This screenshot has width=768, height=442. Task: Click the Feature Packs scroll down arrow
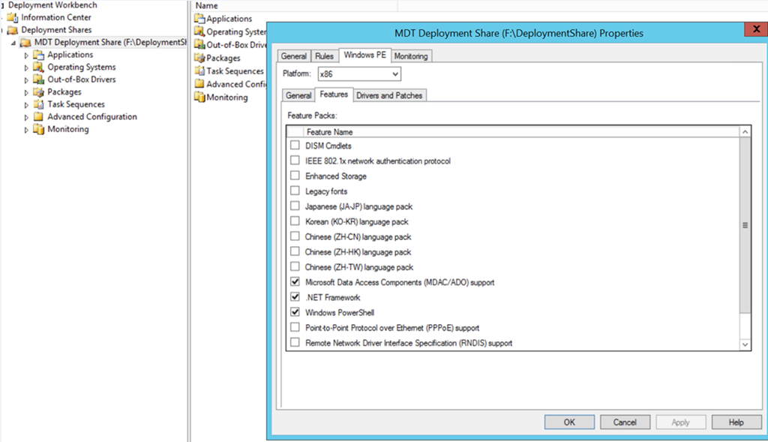[745, 344]
